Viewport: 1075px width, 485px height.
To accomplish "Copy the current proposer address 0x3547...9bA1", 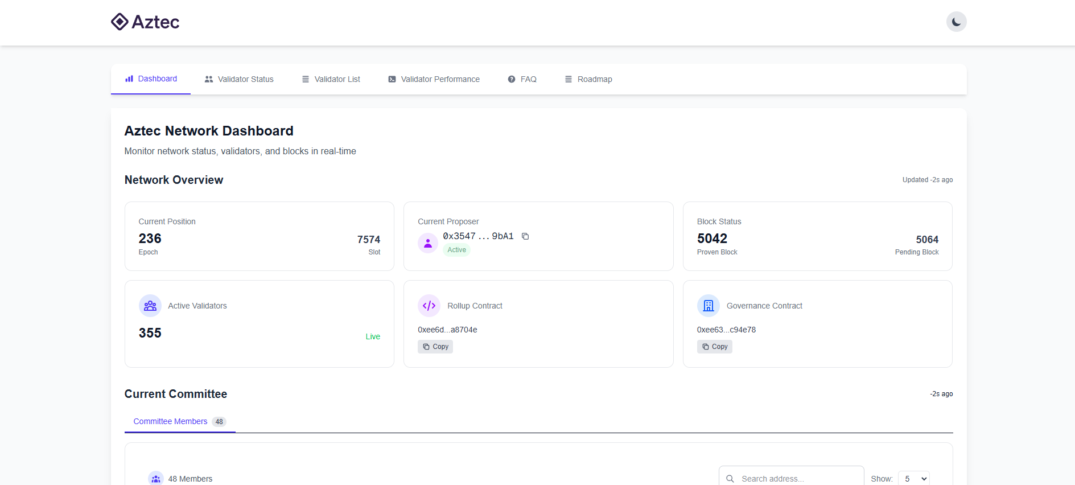I will 525,236.
